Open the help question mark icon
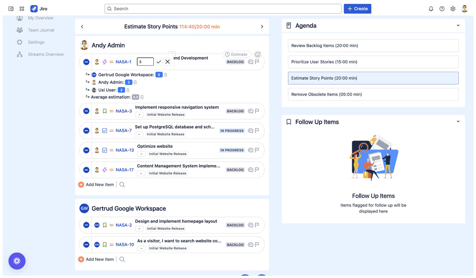The width and height of the screenshot is (476, 278). 442,9
